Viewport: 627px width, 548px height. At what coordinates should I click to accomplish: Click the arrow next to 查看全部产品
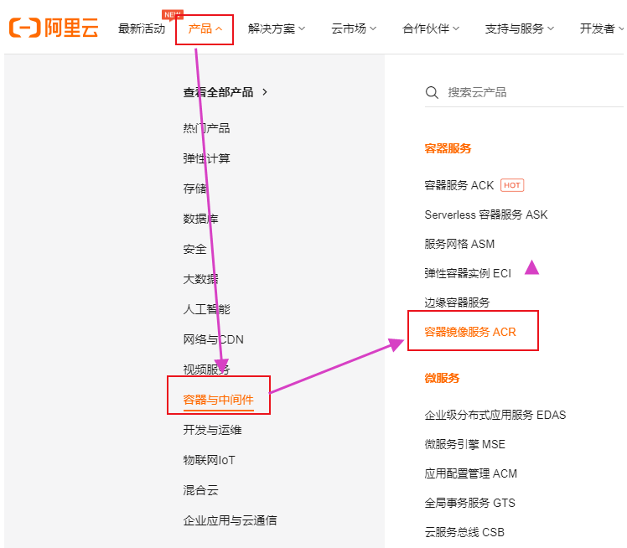265,92
